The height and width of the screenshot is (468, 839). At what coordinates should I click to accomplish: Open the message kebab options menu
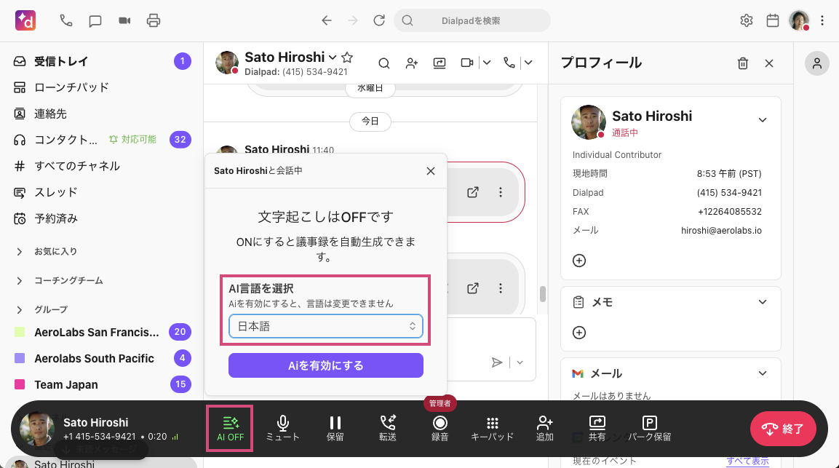tap(501, 192)
